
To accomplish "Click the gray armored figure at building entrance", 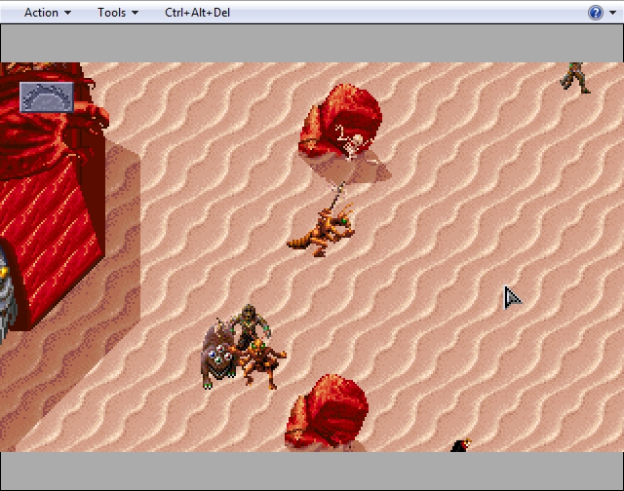I will pos(7,294).
